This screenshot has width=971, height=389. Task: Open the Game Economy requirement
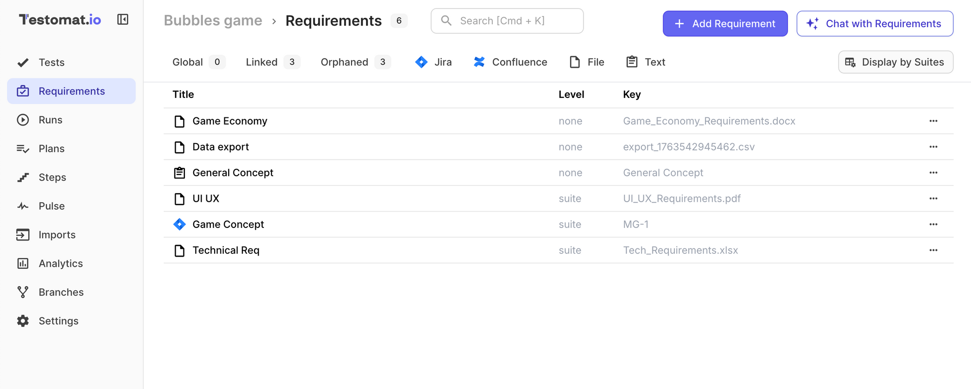click(230, 121)
